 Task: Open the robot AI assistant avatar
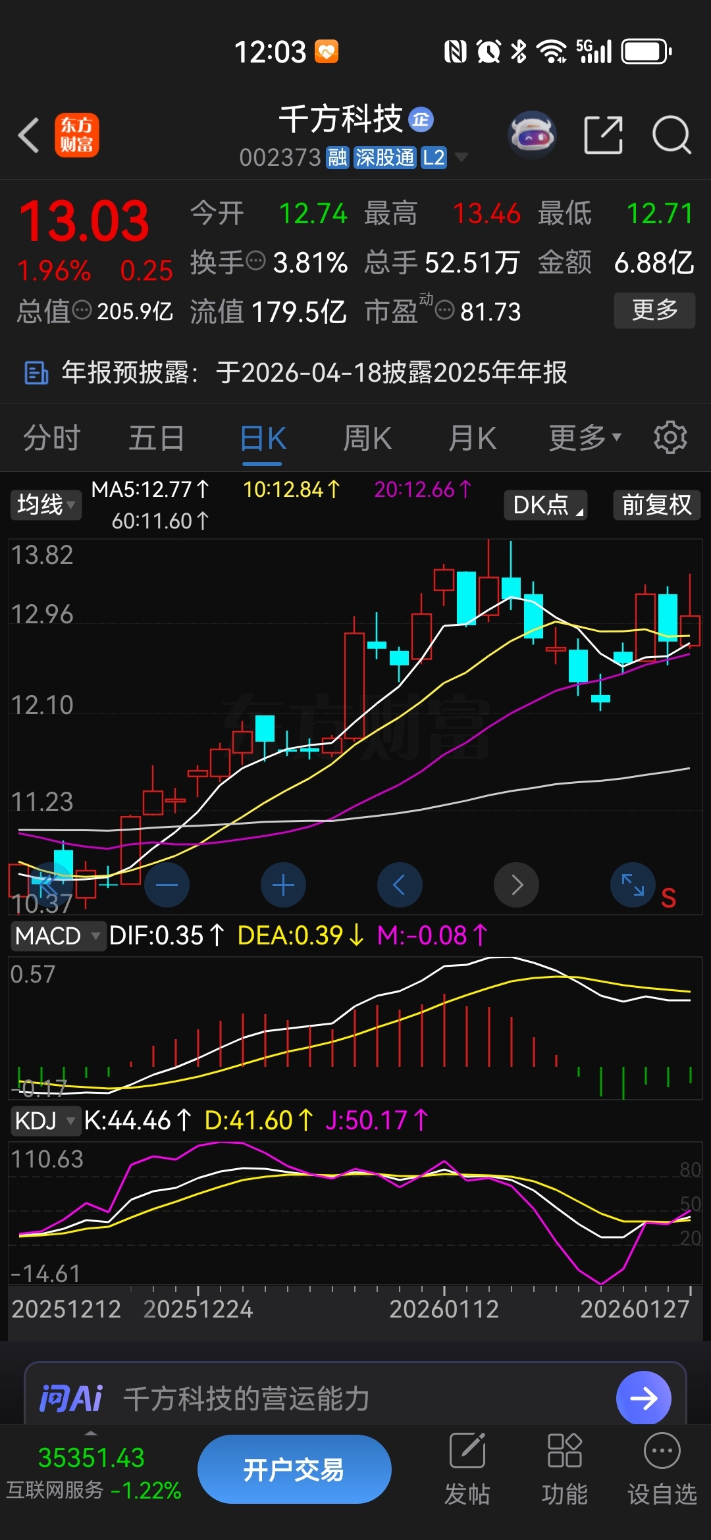click(532, 134)
